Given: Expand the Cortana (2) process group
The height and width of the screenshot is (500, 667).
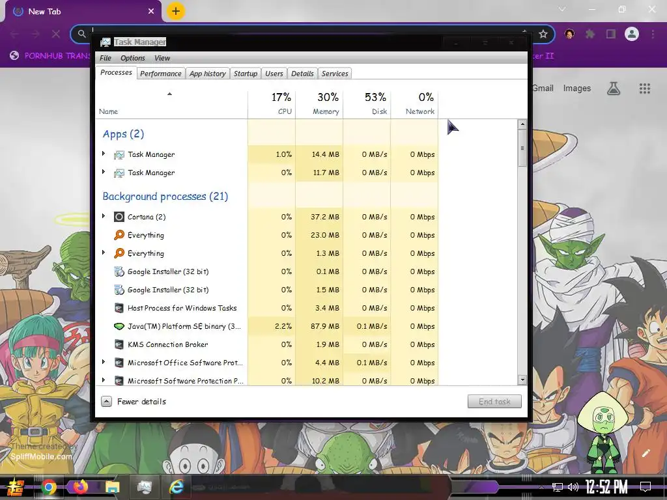Looking at the screenshot, I should pyautogui.click(x=104, y=216).
